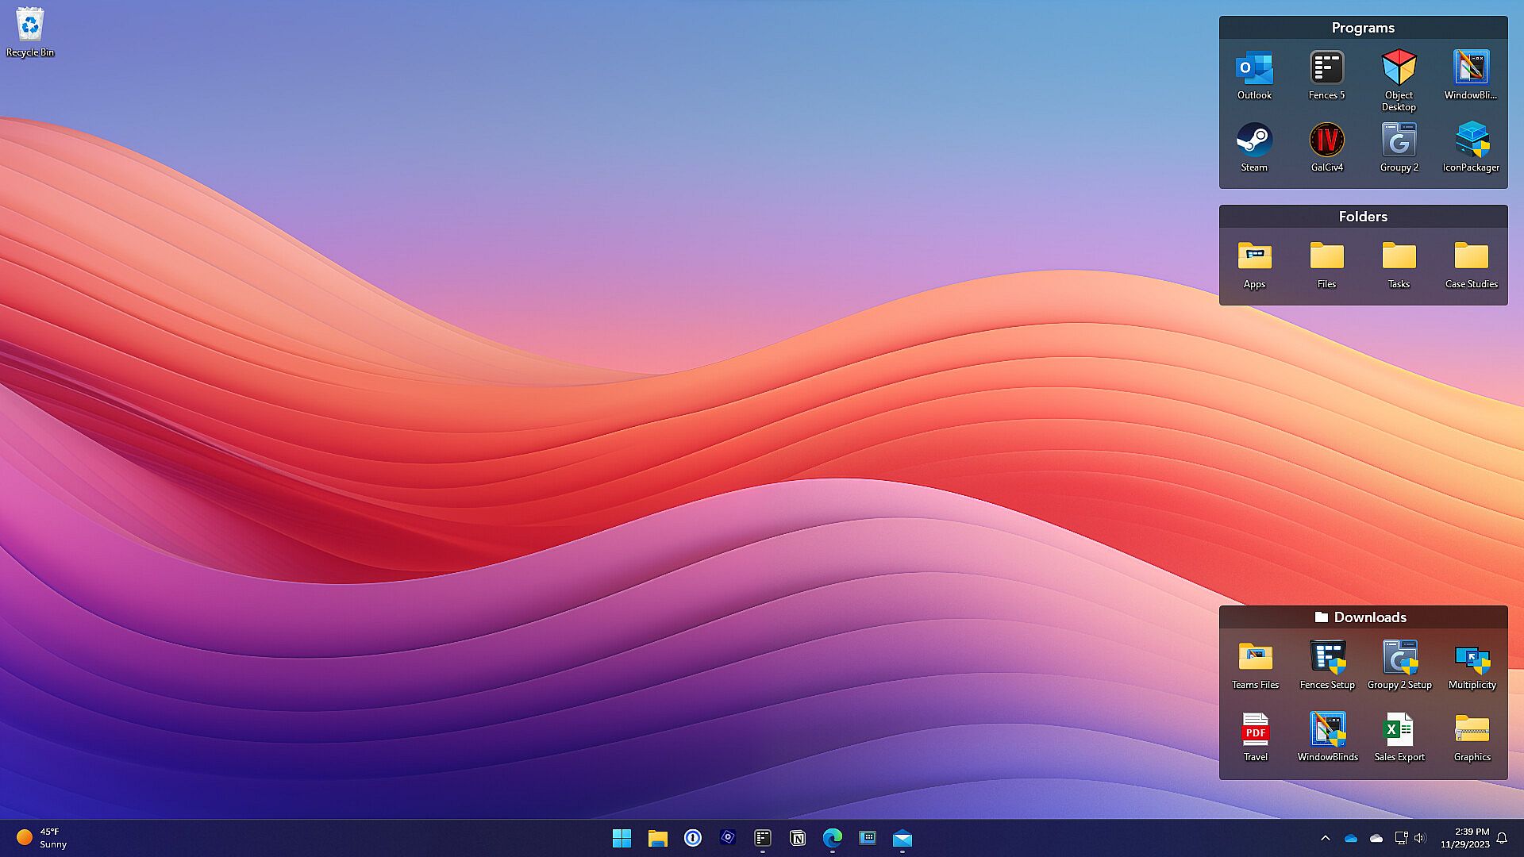
Task: Open the volume speaker tray icon
Action: (1420, 838)
